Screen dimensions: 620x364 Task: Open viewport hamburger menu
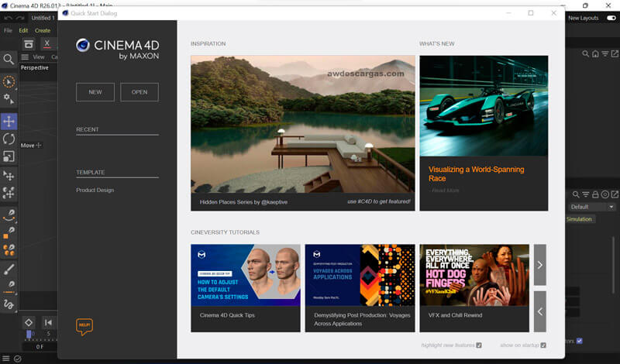(25, 57)
